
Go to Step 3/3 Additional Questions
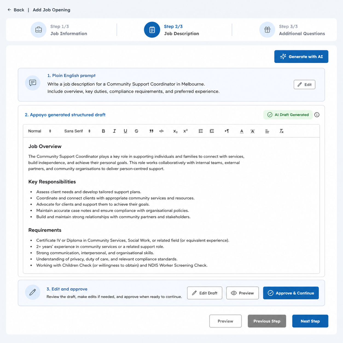(292, 30)
